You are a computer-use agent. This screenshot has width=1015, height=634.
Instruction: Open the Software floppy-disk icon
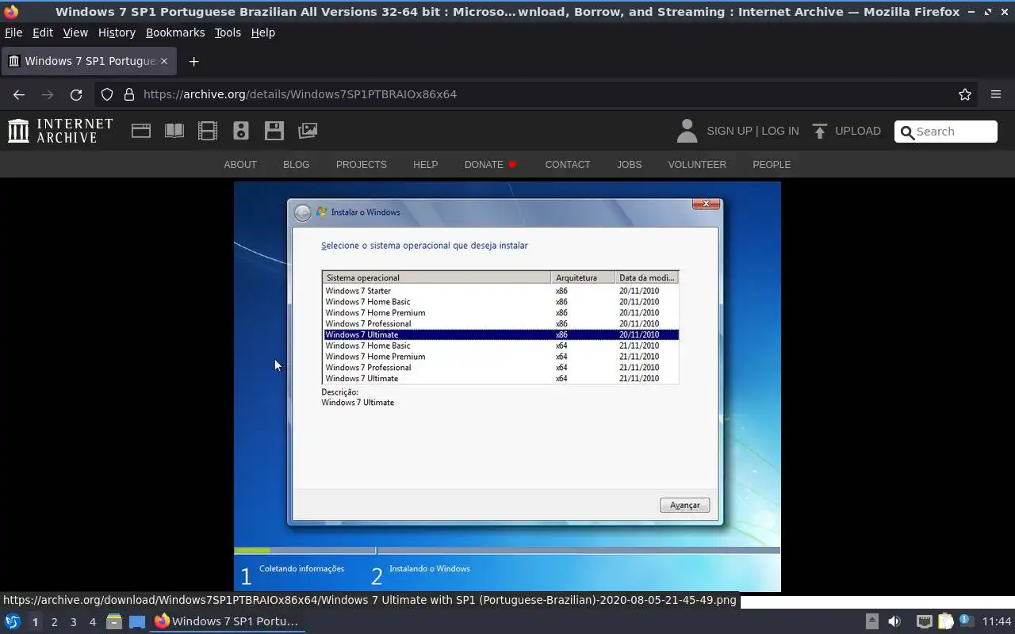pos(274,131)
